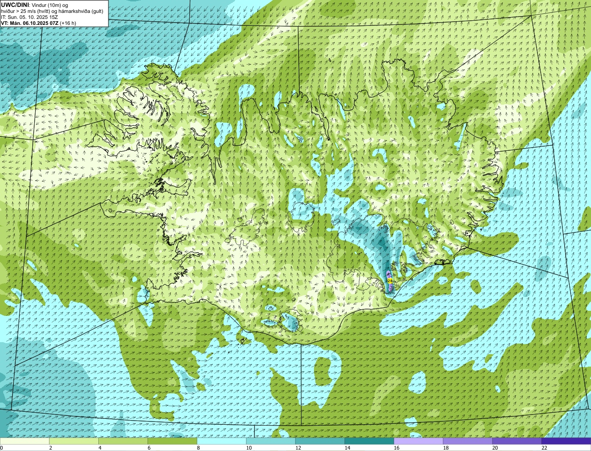Viewport: 591px width, 451px height.
Task: Click the 'UWC/DINI: Vindur (10m) og' title line
Action: pyautogui.click(x=35, y=5)
